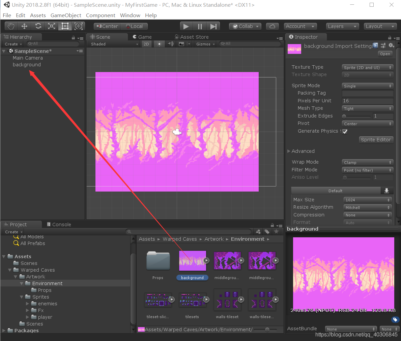Image resolution: width=401 pixels, height=341 pixels.
Task: Click the favorites star in Project
Action: pos(276,232)
